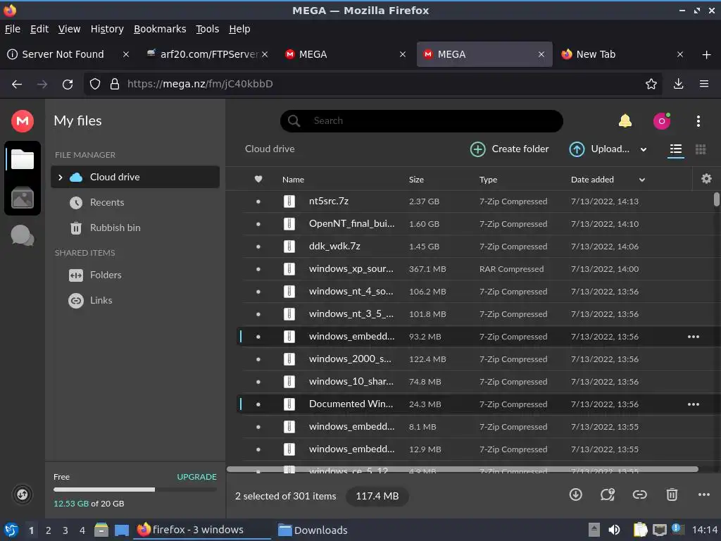
Task: Click the site padlock icon
Action: pos(115,84)
